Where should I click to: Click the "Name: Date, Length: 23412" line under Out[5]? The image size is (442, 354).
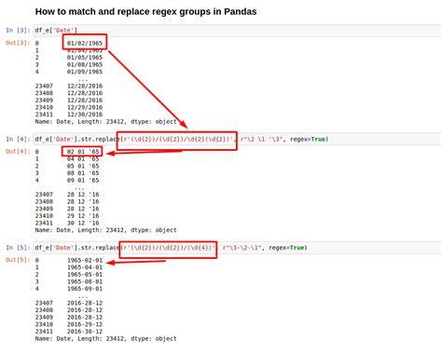click(x=105, y=339)
